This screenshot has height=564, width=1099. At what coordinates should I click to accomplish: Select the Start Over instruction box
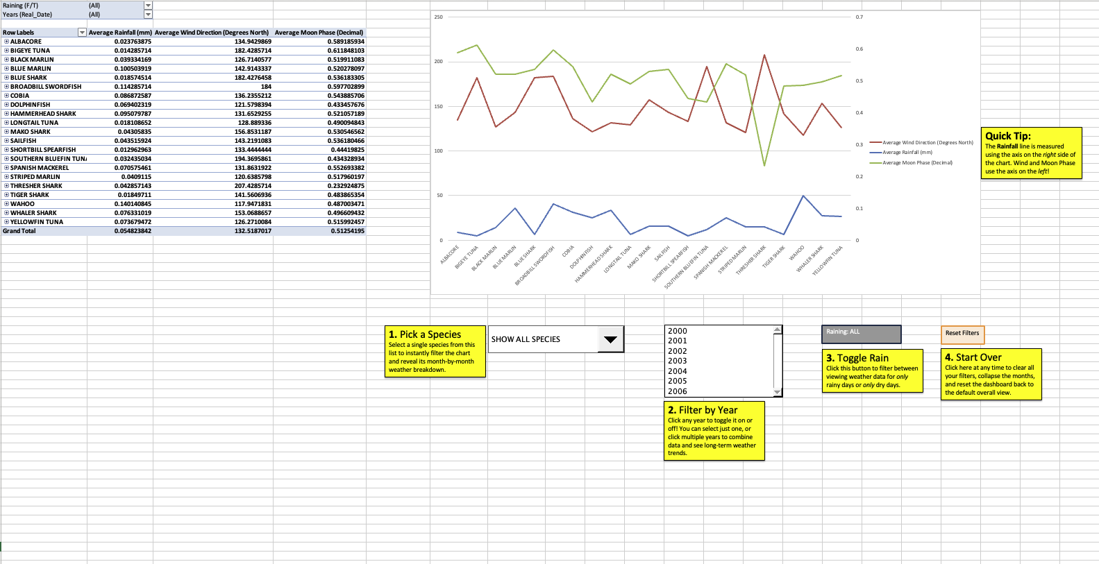[991, 375]
